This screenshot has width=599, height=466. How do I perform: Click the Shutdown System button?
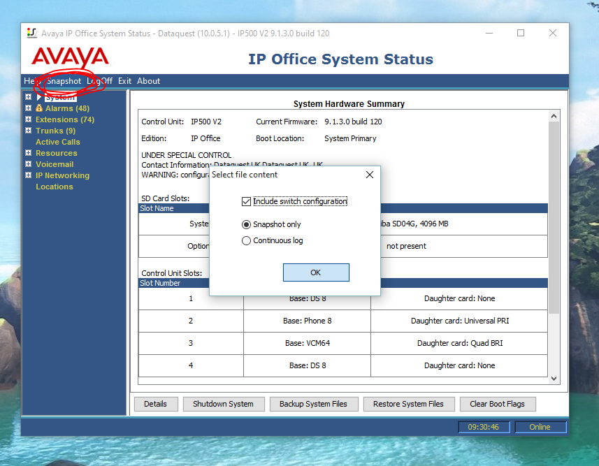(x=224, y=404)
